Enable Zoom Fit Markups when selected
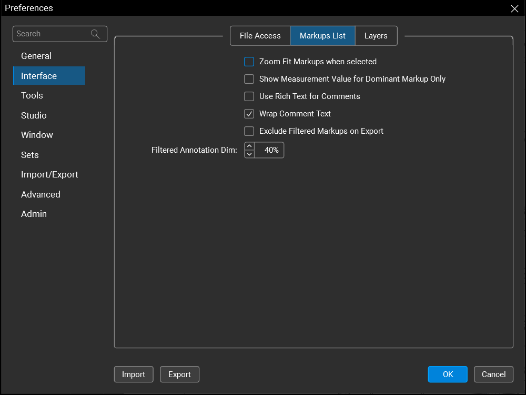 249,62
